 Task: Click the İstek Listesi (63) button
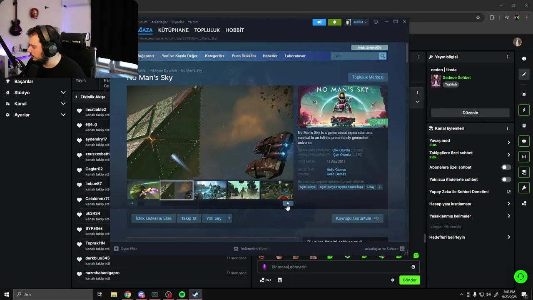pos(369,47)
